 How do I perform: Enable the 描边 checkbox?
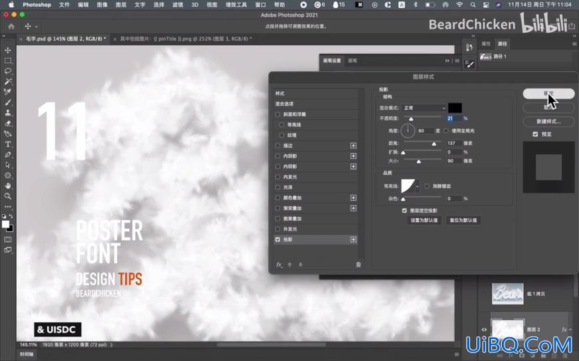(278, 146)
